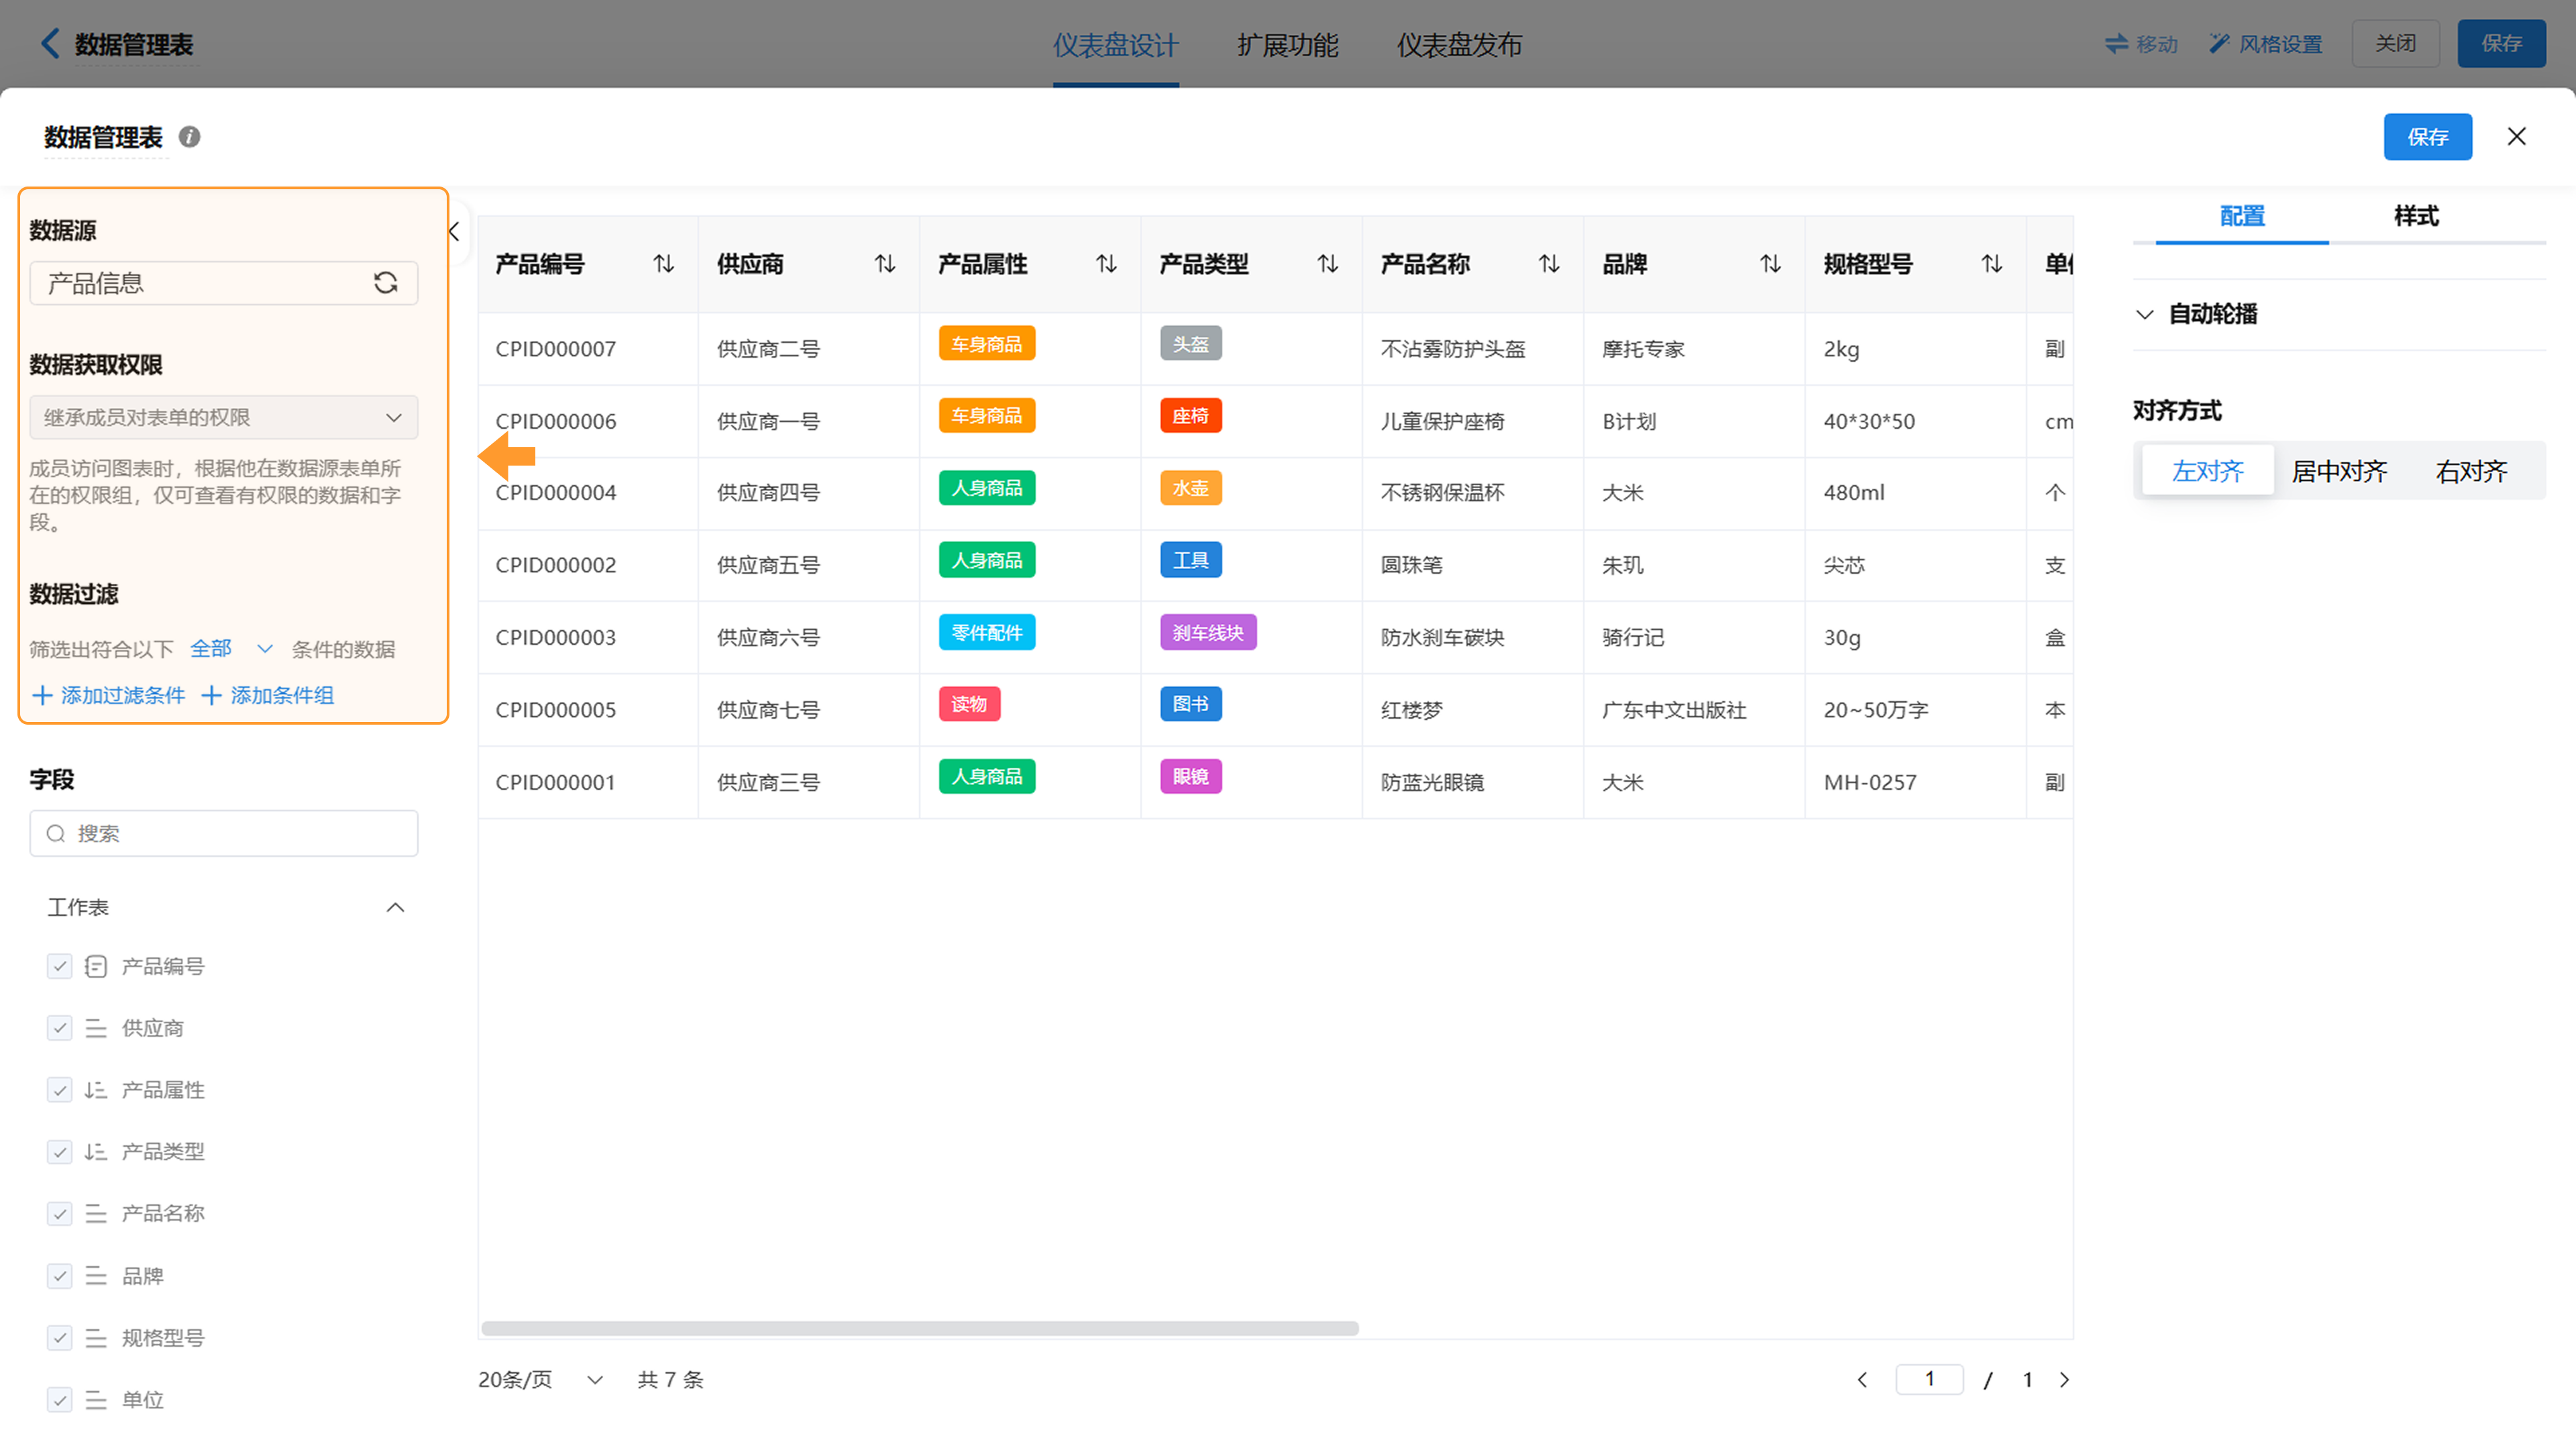Refresh the 产品信息 data source
This screenshot has width=2576, height=1448.
(x=385, y=283)
